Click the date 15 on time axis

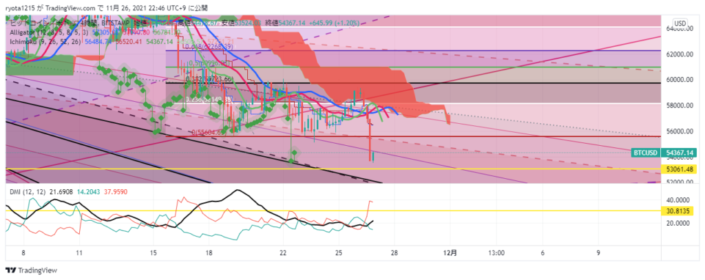pyautogui.click(x=156, y=252)
